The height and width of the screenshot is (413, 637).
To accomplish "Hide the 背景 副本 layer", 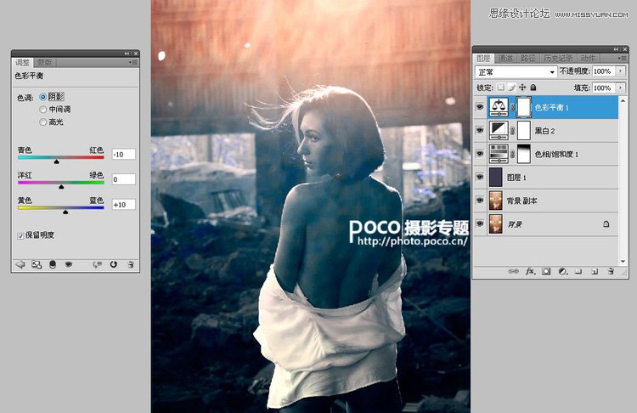I will 480,201.
